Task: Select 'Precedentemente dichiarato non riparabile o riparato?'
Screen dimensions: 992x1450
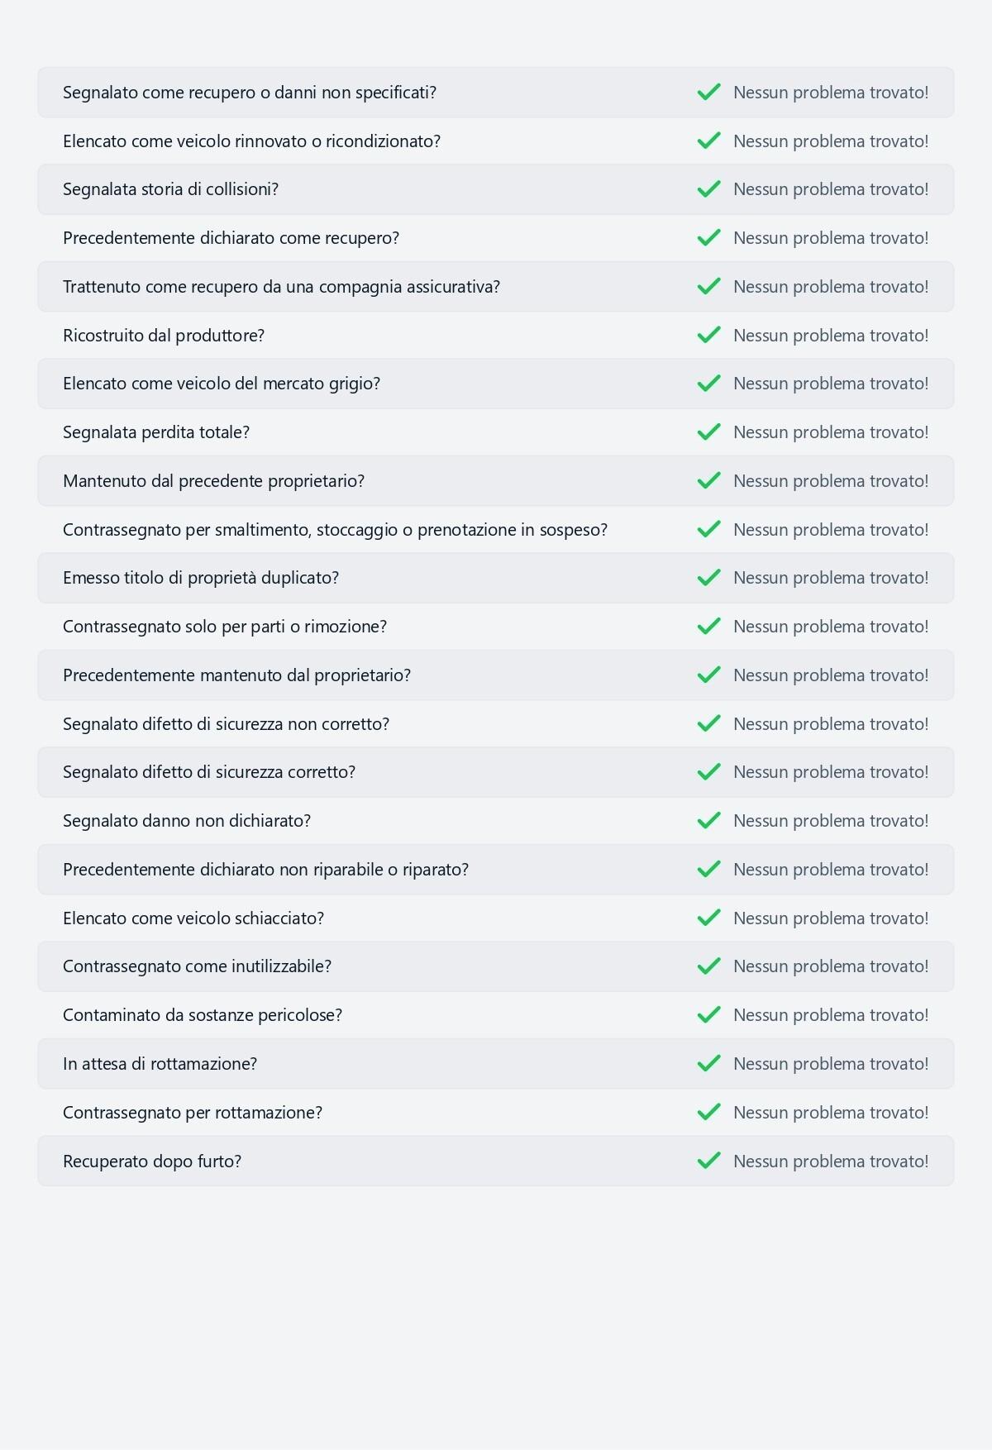Action: click(x=265, y=870)
